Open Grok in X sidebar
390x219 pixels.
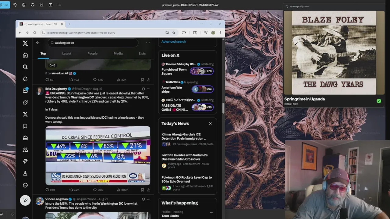point(25,103)
